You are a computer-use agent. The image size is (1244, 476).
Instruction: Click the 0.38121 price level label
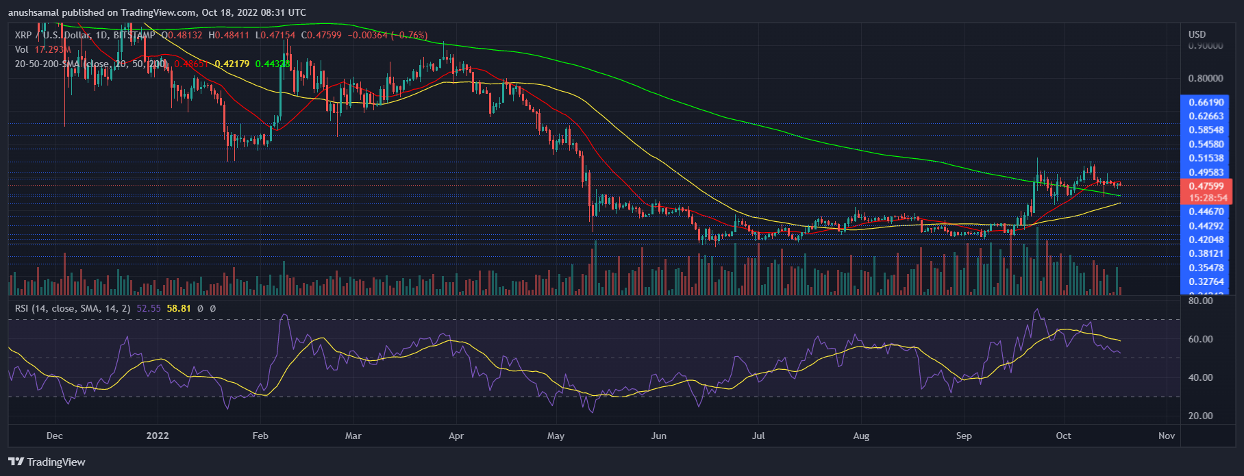[x=1206, y=253]
